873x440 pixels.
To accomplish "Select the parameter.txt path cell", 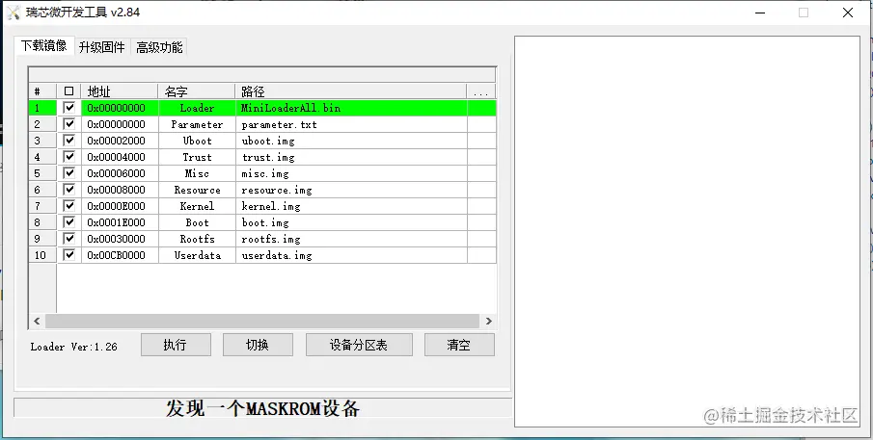I will coord(351,124).
